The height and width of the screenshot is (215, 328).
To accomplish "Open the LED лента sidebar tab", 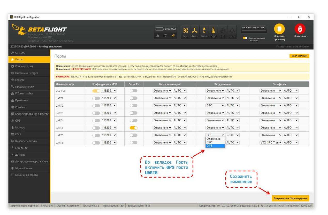I will 29,148.
